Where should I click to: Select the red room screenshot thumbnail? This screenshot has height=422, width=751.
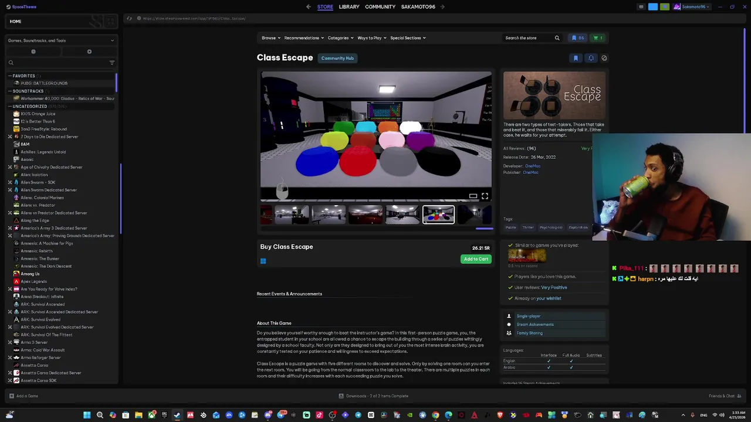(366, 215)
